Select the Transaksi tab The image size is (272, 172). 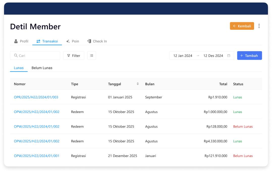tap(47, 41)
